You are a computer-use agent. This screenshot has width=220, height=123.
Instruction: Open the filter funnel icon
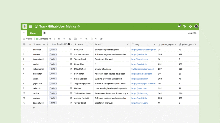tap(81, 39)
